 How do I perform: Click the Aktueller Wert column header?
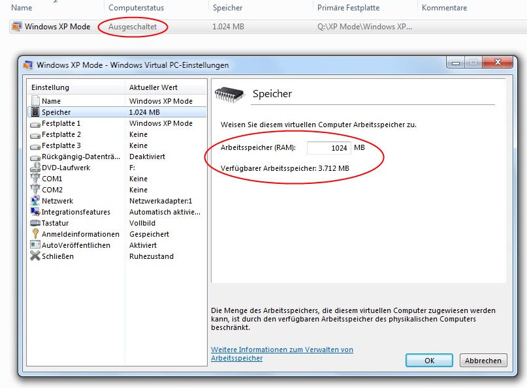166,87
